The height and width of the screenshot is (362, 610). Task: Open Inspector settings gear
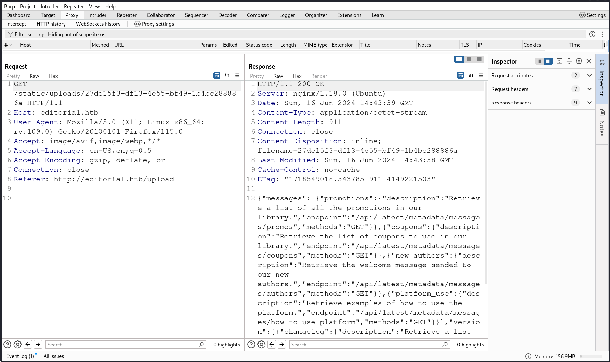pos(579,61)
